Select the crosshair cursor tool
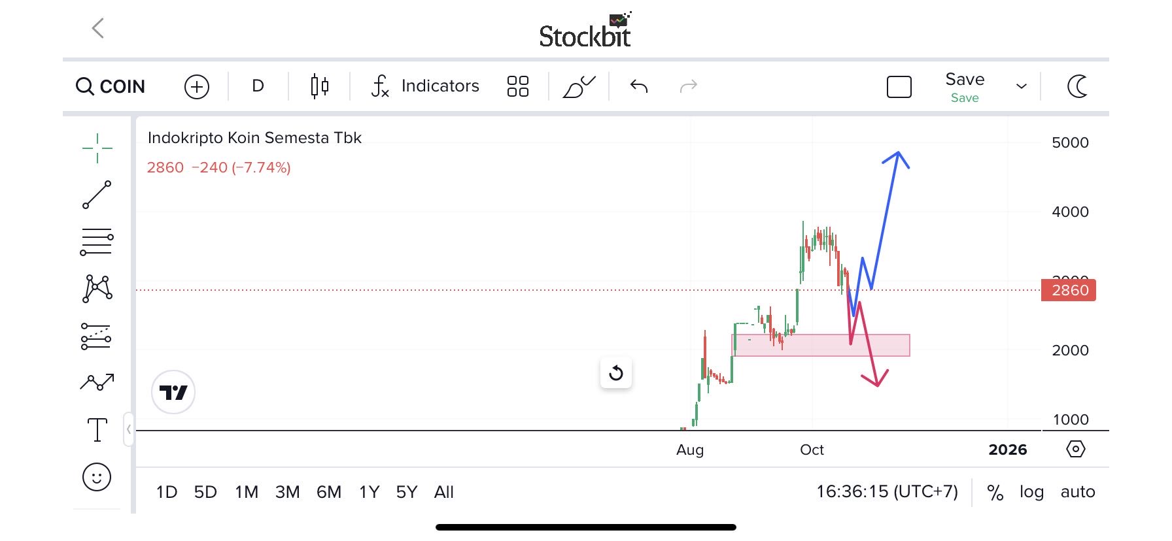The image size is (1172, 541). (x=97, y=148)
